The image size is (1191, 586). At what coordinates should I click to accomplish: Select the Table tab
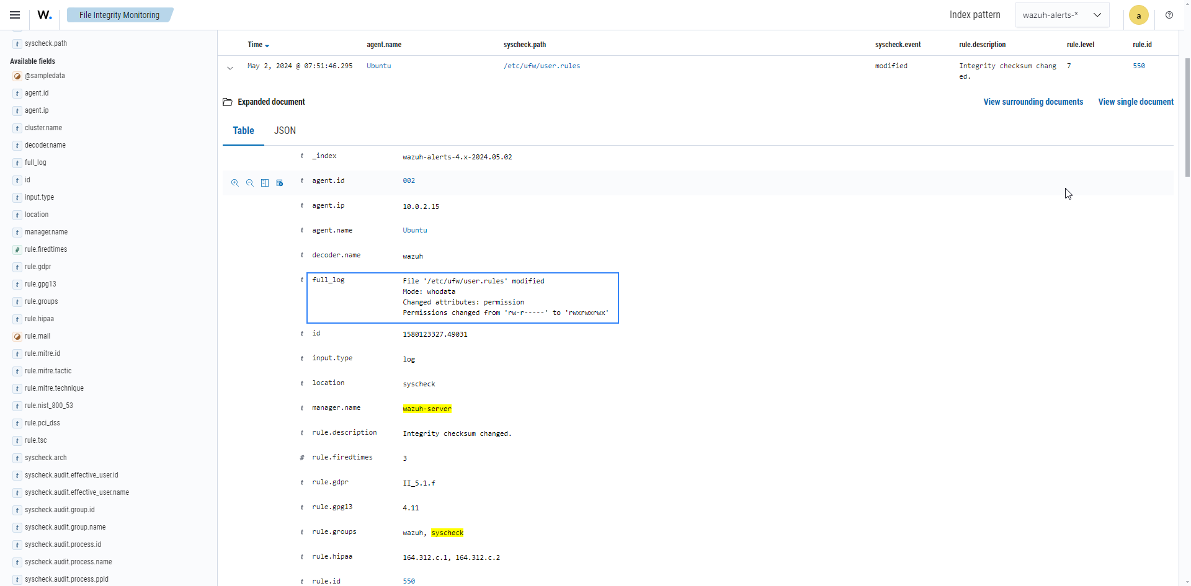tap(243, 131)
